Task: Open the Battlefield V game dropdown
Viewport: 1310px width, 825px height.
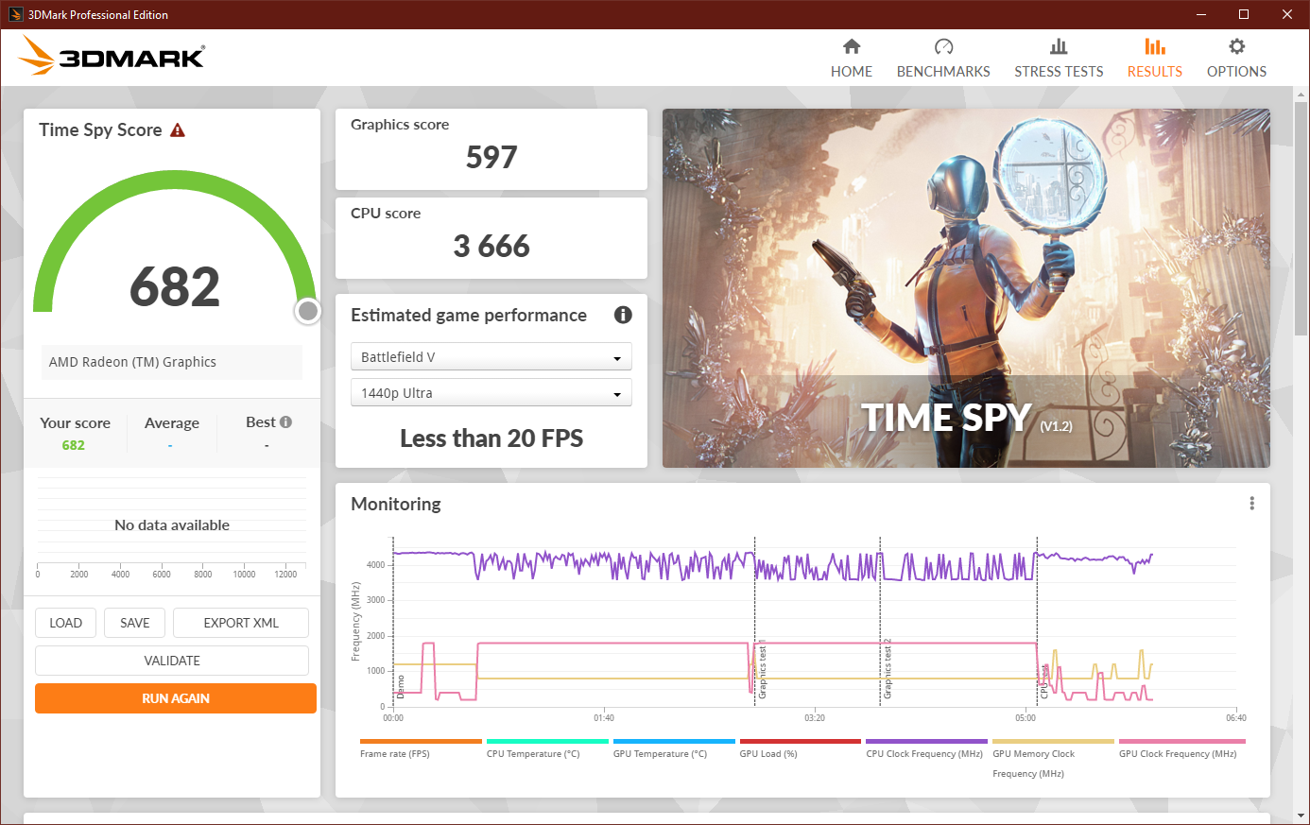Action: coord(491,357)
